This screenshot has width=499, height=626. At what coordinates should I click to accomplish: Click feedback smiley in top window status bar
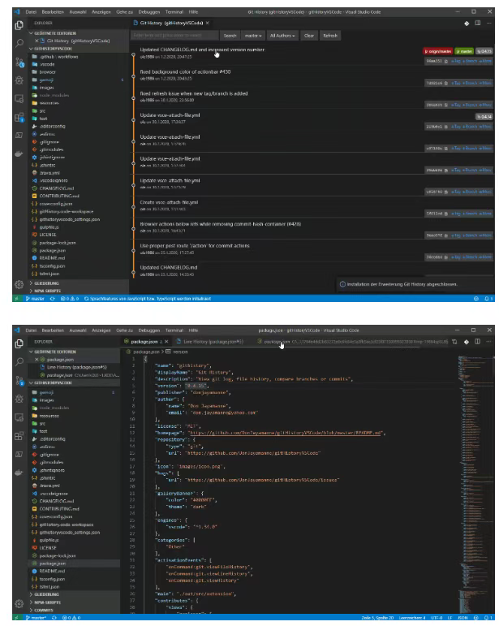pyautogui.click(x=475, y=299)
